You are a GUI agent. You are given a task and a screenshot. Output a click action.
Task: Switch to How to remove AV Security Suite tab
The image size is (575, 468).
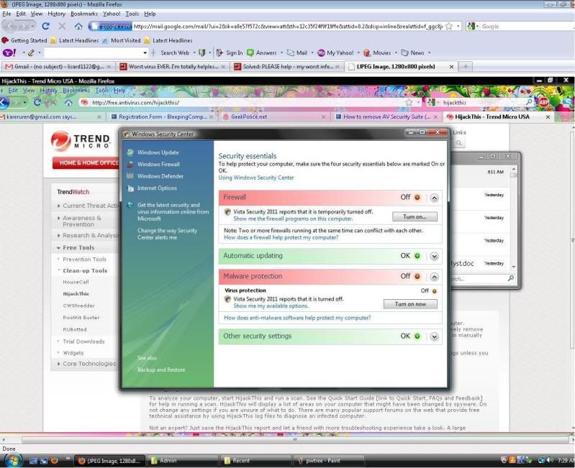[x=386, y=116]
